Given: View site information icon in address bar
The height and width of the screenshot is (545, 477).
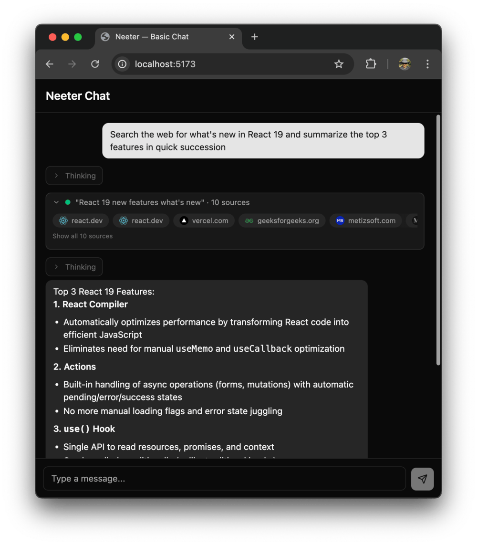Looking at the screenshot, I should click(x=123, y=64).
